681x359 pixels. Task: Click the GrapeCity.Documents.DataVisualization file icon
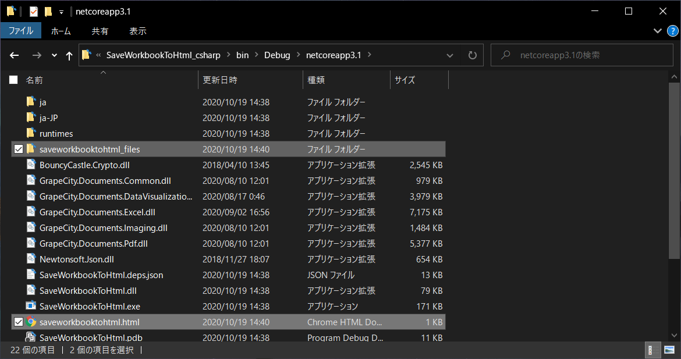click(31, 196)
